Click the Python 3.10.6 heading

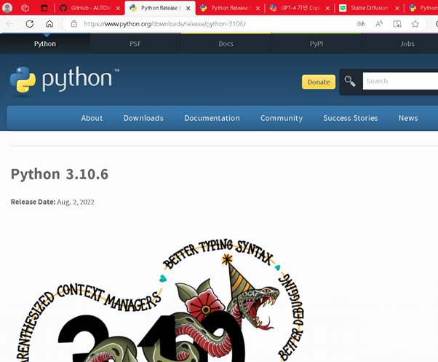click(60, 174)
